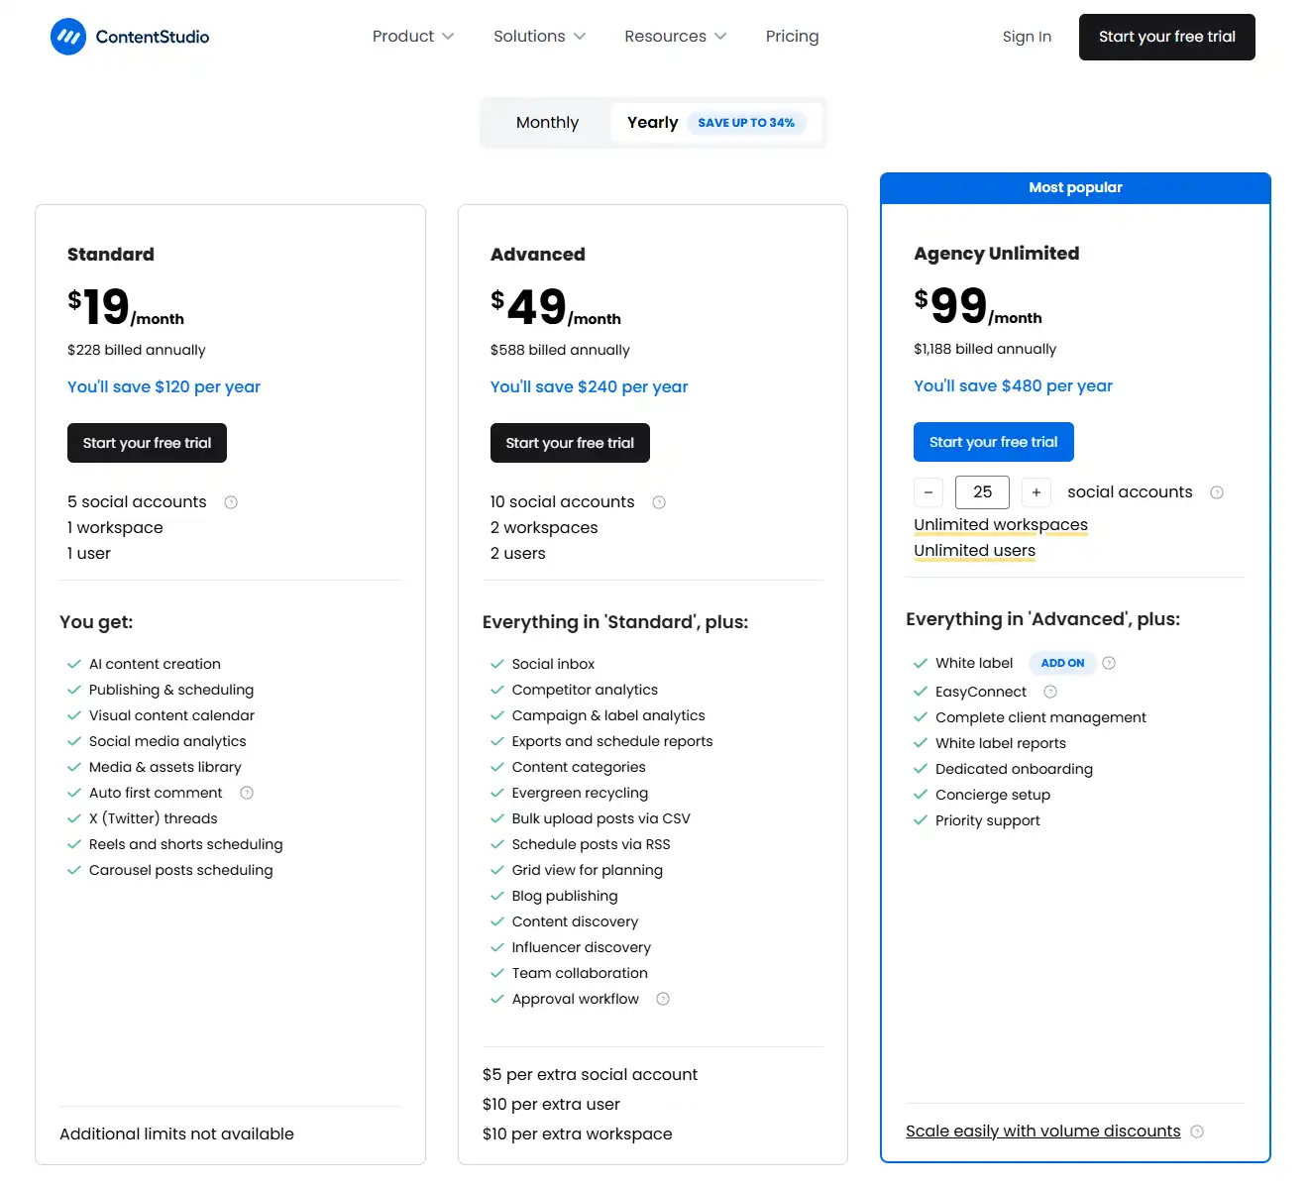Click 'Additional limits not available' text
Viewport: 1309px width, 1187px height.
(176, 1134)
